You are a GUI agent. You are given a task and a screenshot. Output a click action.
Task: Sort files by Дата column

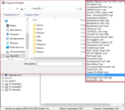pos(83,20)
